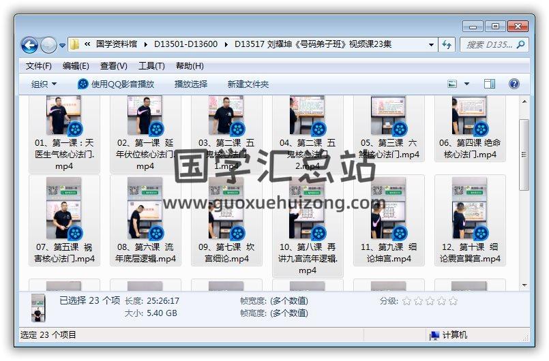Rate three stars in 分级
This screenshot has width=549, height=361.
click(430, 301)
